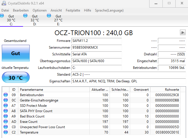Select the Temperature row name
Screen dimensions: 188x138
29,132
